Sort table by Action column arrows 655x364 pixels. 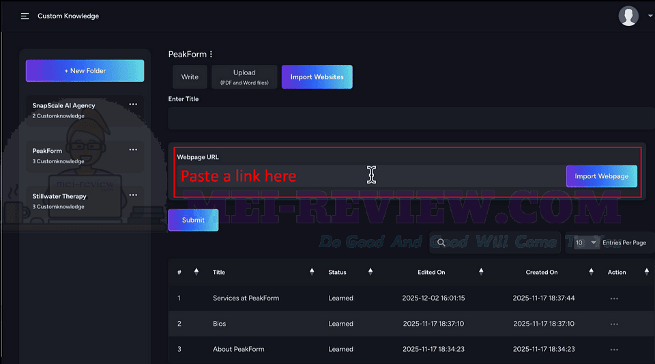pyautogui.click(x=647, y=272)
